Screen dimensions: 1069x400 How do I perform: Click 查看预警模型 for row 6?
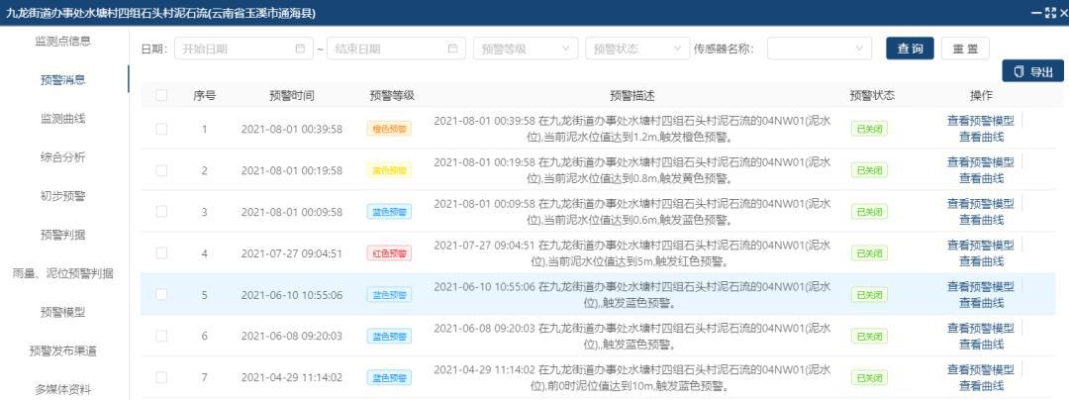(x=980, y=329)
